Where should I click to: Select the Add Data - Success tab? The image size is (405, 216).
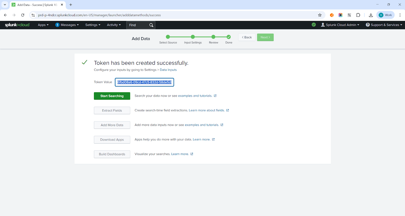point(37,5)
